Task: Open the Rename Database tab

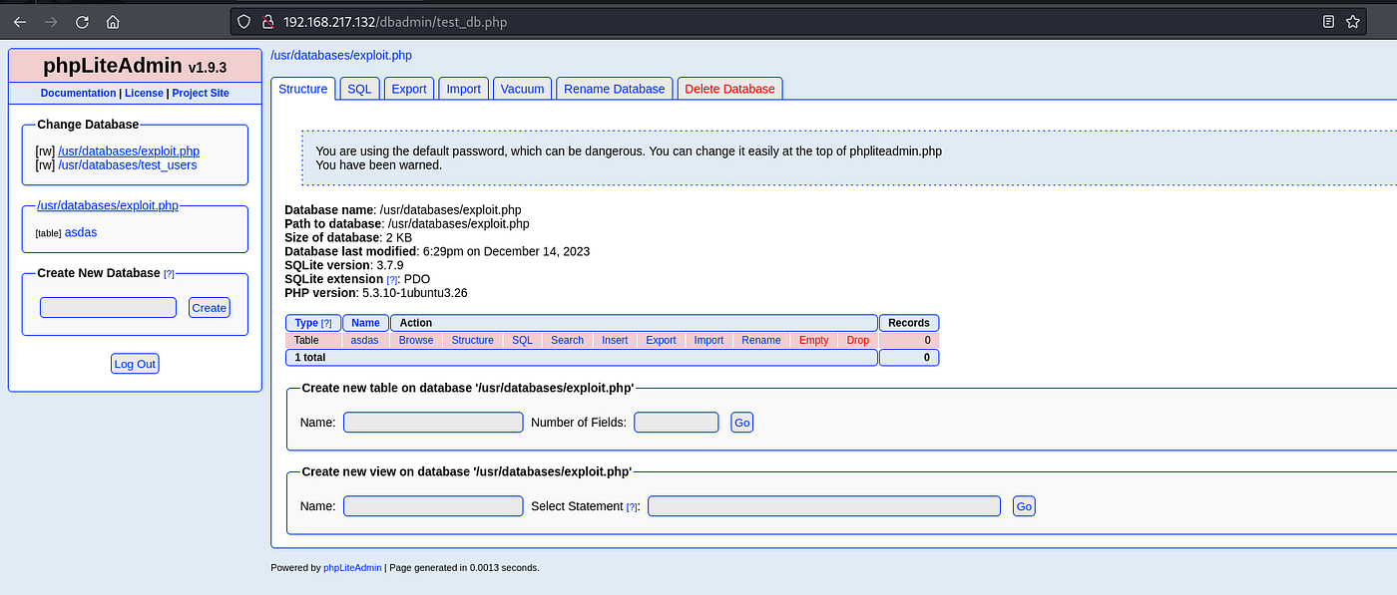Action: point(614,89)
